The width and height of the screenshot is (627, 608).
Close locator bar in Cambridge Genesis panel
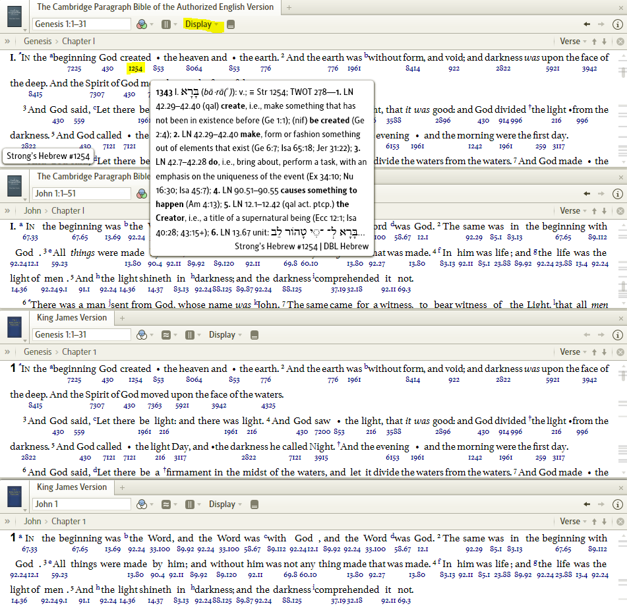point(620,41)
